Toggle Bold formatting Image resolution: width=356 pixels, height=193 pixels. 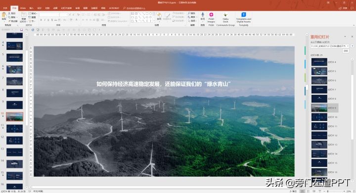click(41, 20)
